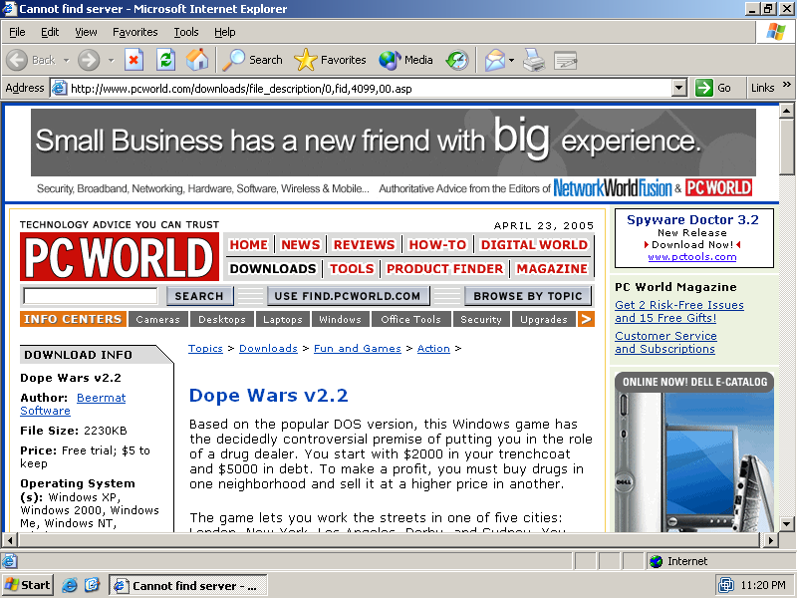Click the orange arrow after Upgrades
Viewport: 797px width, 598px height.
[586, 319]
